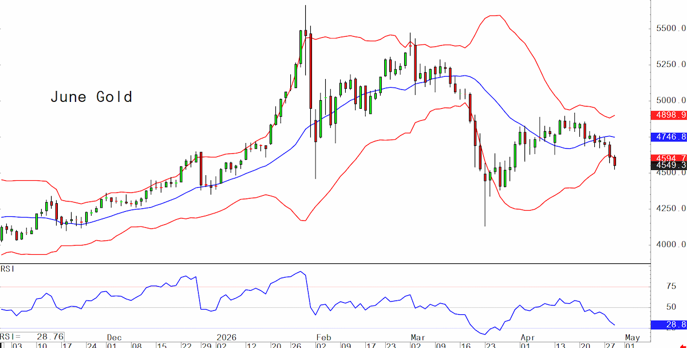Click the 29 date tick label
The image size is (687, 348).
point(206,345)
